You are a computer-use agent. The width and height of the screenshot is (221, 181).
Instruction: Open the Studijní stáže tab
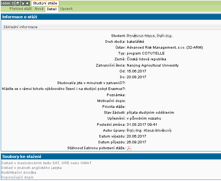click(45, 3)
